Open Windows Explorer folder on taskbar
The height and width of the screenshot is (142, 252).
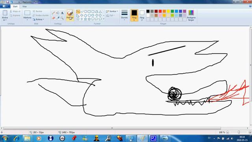pos(27,138)
